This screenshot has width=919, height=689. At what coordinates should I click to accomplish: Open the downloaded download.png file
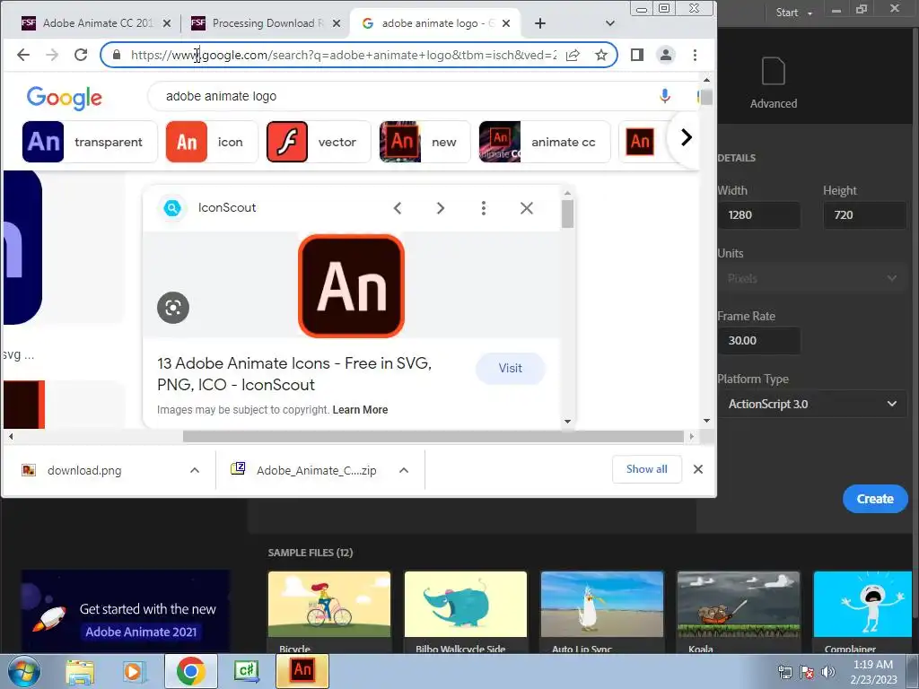click(x=84, y=470)
